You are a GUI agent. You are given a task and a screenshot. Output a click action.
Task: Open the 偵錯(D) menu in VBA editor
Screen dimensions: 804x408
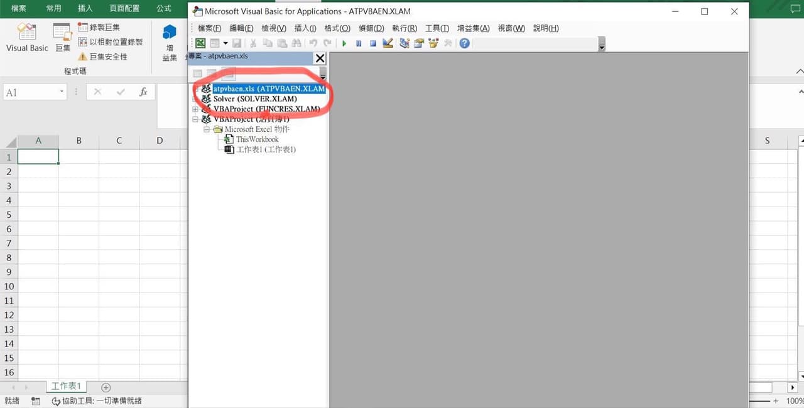coord(371,28)
